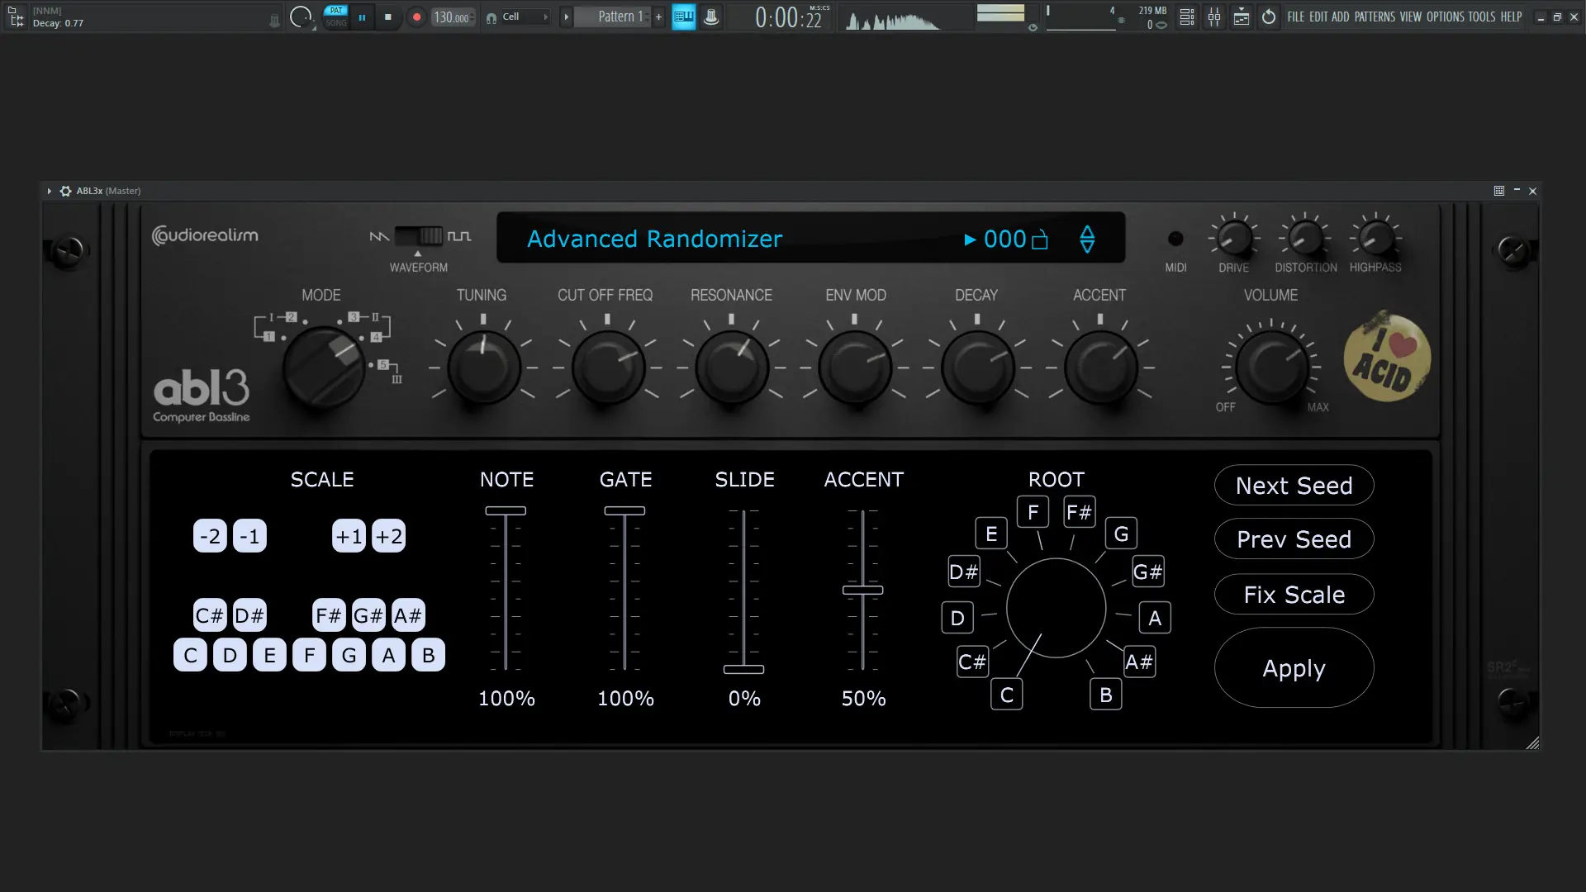
Task: Click the undo history circular arrow icon
Action: tap(1269, 17)
